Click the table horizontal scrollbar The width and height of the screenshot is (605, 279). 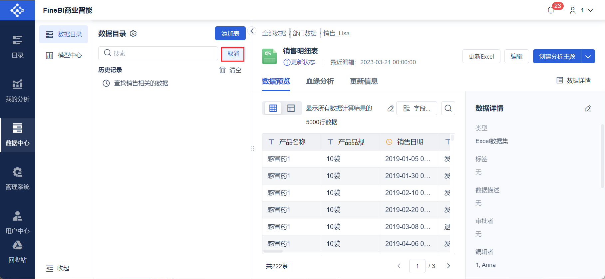[273, 251]
